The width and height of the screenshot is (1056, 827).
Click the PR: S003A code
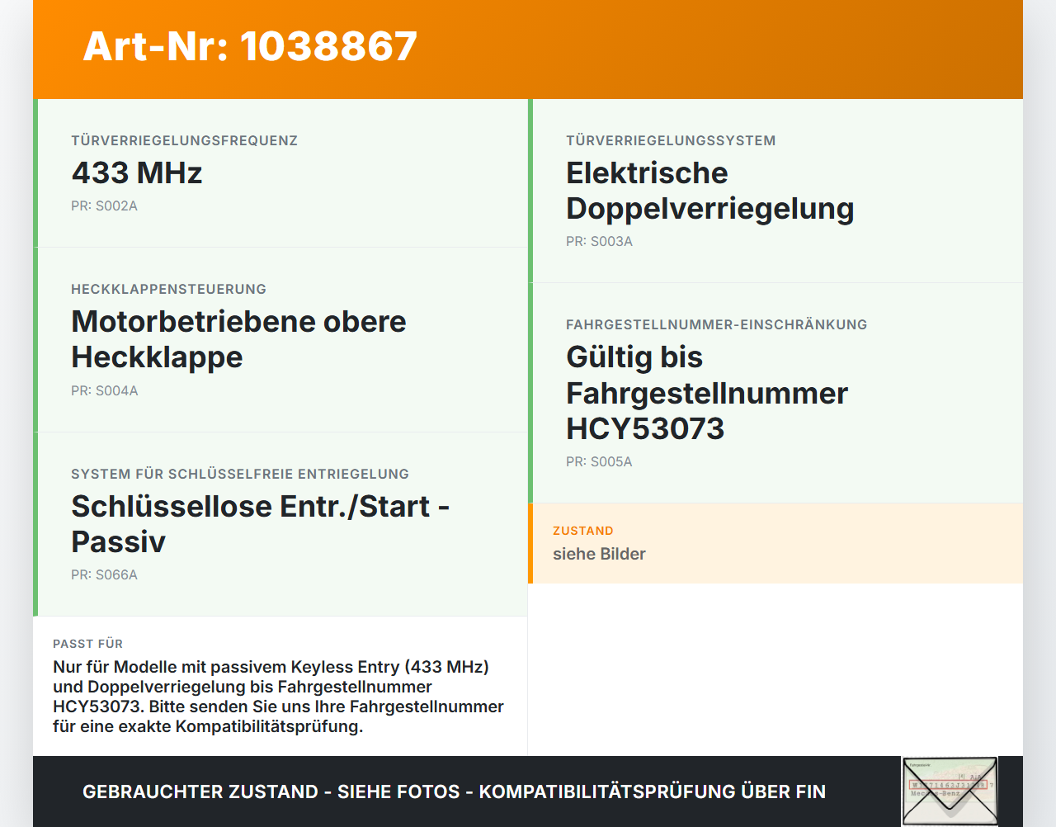click(599, 241)
